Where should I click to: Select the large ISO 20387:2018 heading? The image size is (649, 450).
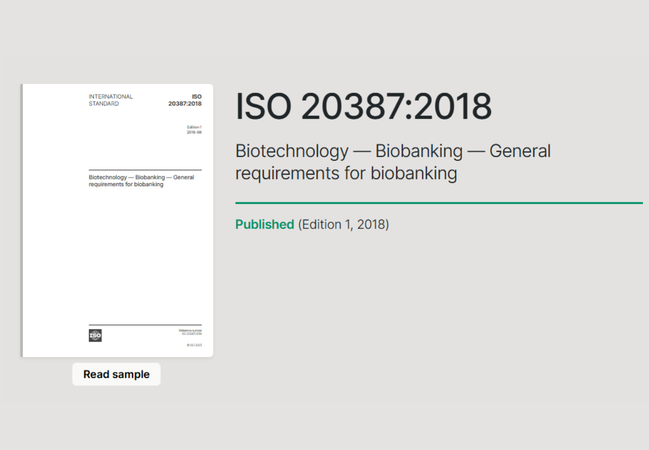pos(363,106)
